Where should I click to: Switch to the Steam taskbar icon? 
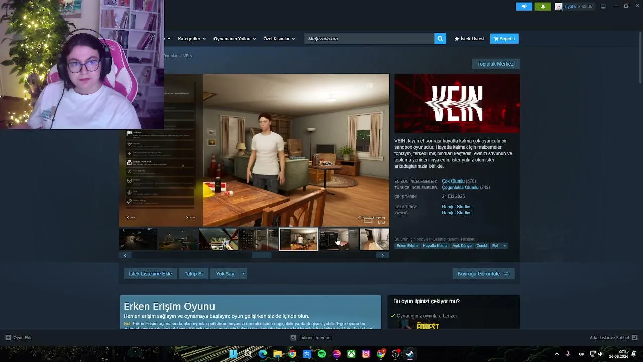point(410,354)
